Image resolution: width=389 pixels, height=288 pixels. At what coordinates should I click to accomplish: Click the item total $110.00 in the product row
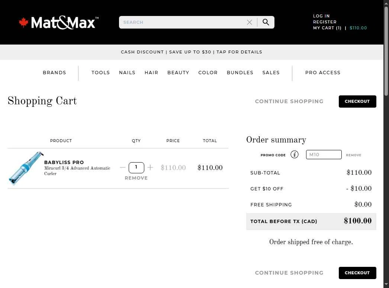click(210, 168)
